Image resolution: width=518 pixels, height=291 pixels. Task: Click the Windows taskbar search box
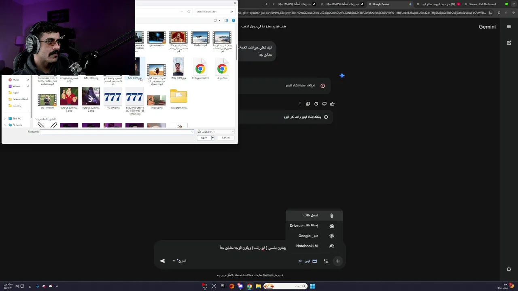click(x=285, y=286)
